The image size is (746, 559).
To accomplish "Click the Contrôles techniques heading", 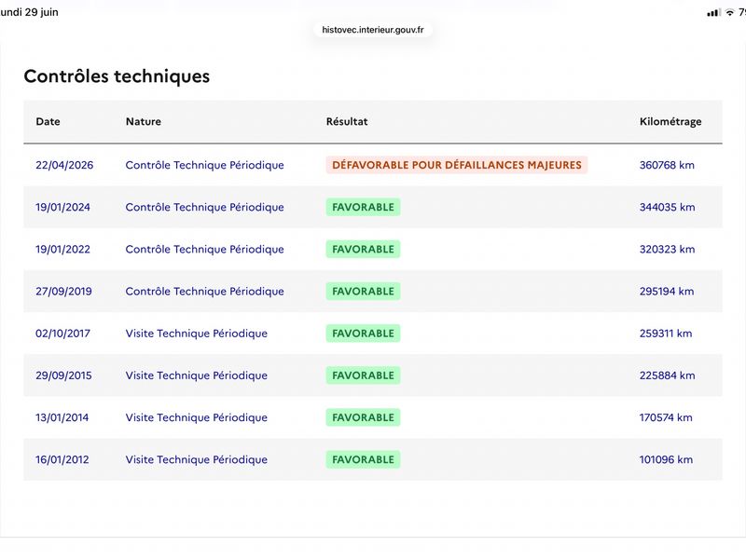I will click(x=117, y=76).
